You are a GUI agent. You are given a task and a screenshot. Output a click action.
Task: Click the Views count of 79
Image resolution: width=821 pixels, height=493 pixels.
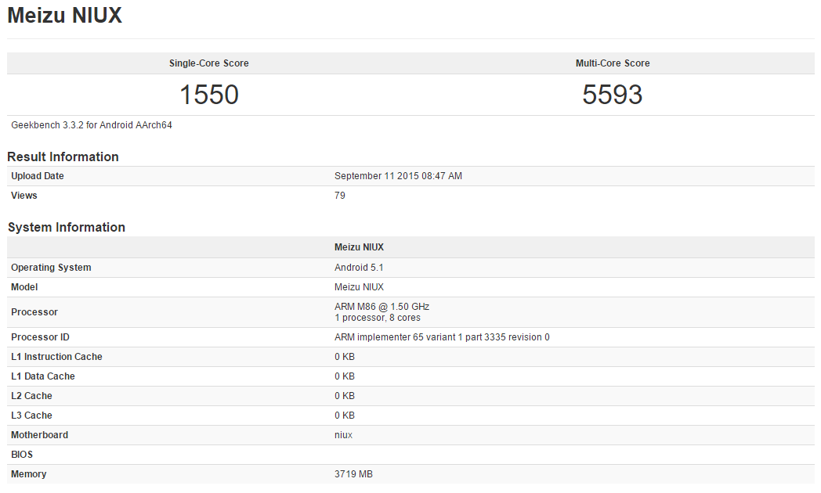pos(340,196)
